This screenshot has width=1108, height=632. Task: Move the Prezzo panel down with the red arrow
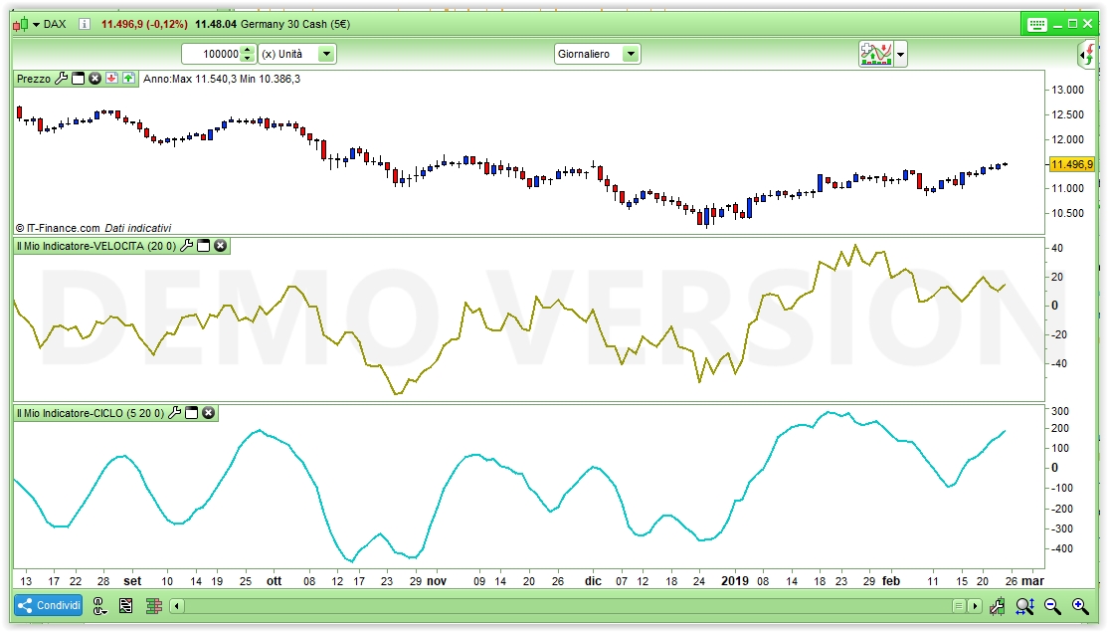pos(111,79)
